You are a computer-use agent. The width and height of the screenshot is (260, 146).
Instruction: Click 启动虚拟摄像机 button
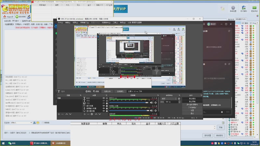coord(192,104)
